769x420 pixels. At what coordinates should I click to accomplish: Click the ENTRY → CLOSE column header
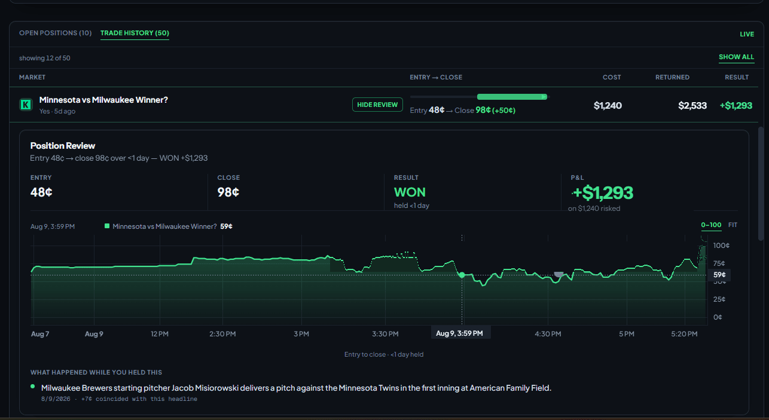click(436, 77)
